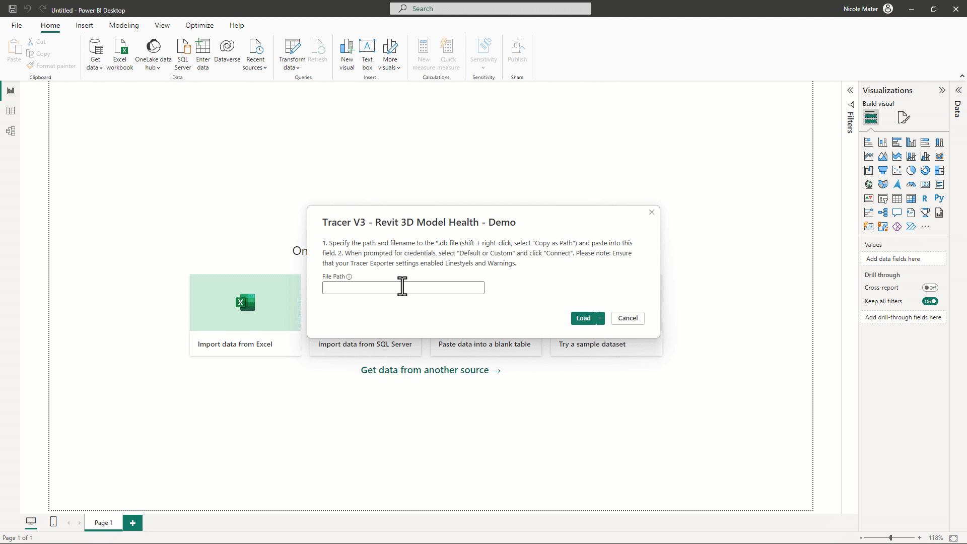
Task: Turn off Keep all filters toggle
Action: pyautogui.click(x=930, y=301)
